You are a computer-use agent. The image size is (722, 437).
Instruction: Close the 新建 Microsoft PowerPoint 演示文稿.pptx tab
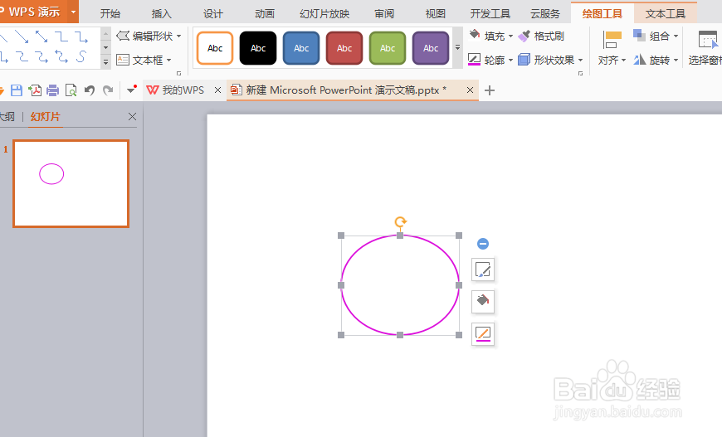[x=470, y=90]
